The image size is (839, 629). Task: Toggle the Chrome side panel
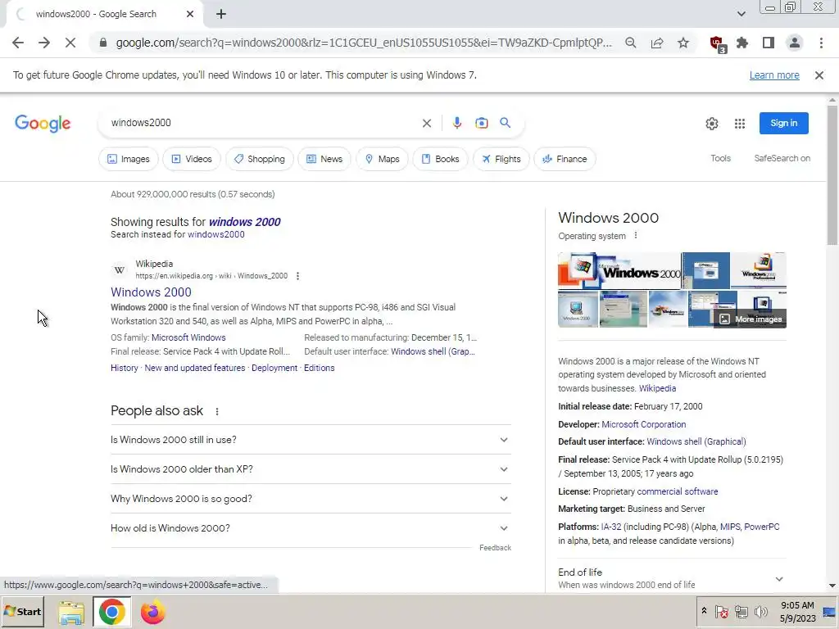click(x=769, y=43)
